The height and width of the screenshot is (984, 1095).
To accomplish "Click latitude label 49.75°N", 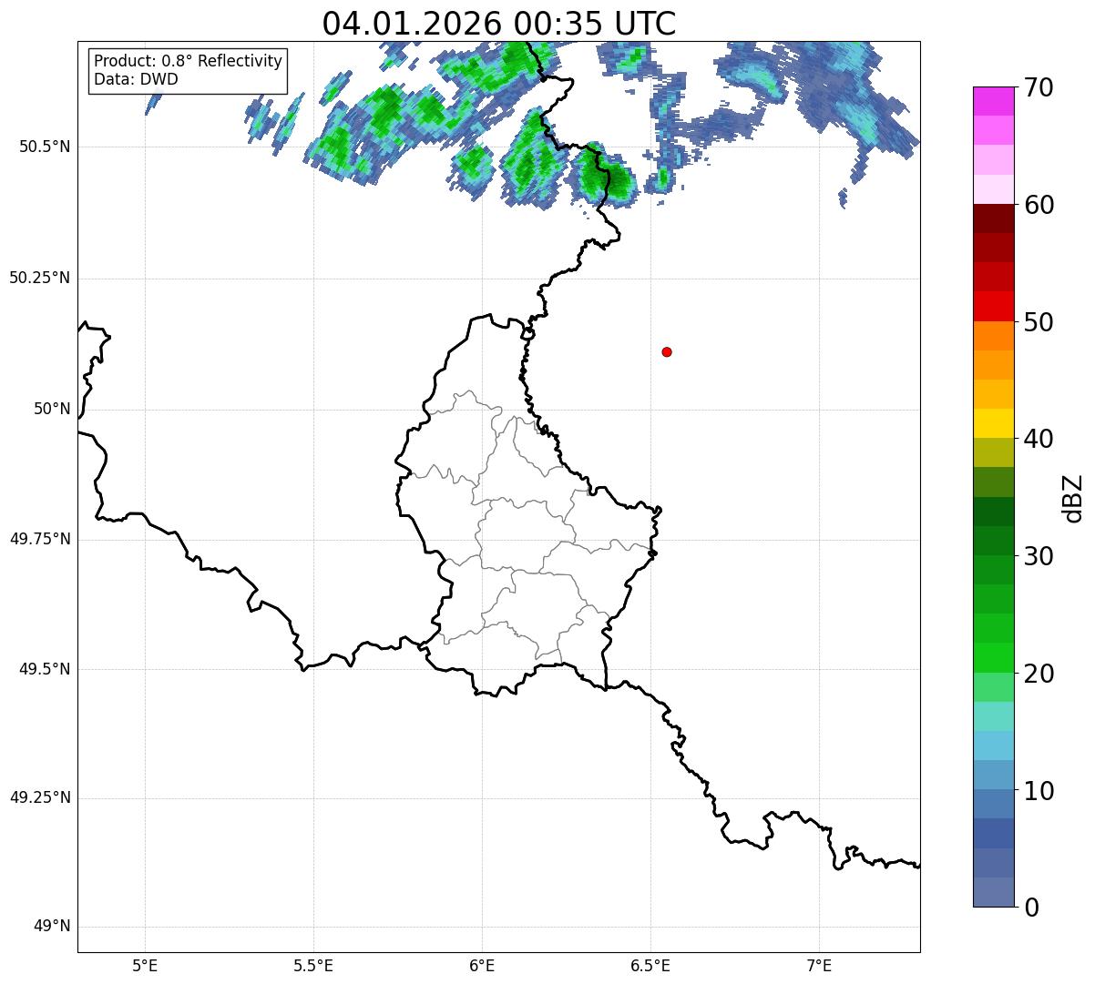I will coord(40,540).
